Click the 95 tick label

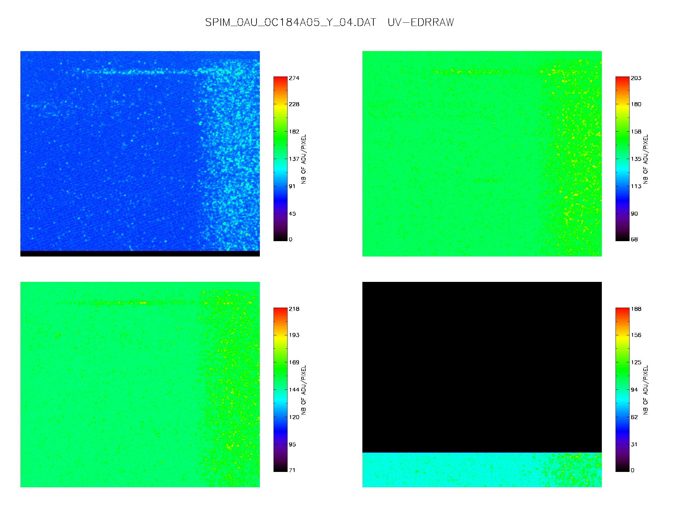(292, 445)
